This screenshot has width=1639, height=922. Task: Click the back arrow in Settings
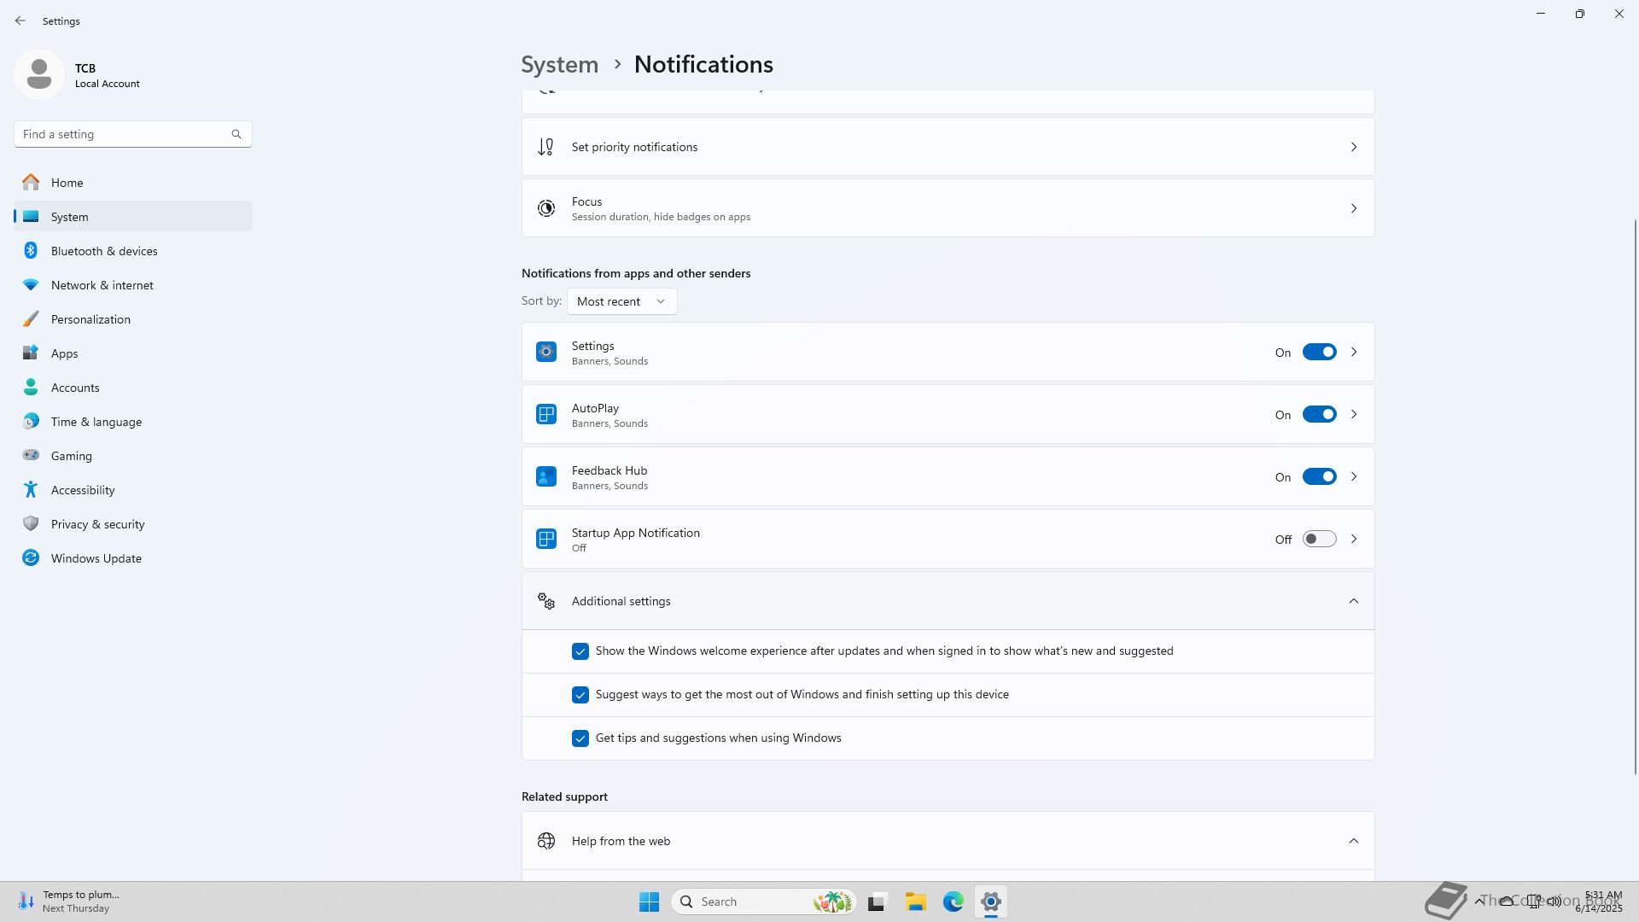(20, 20)
